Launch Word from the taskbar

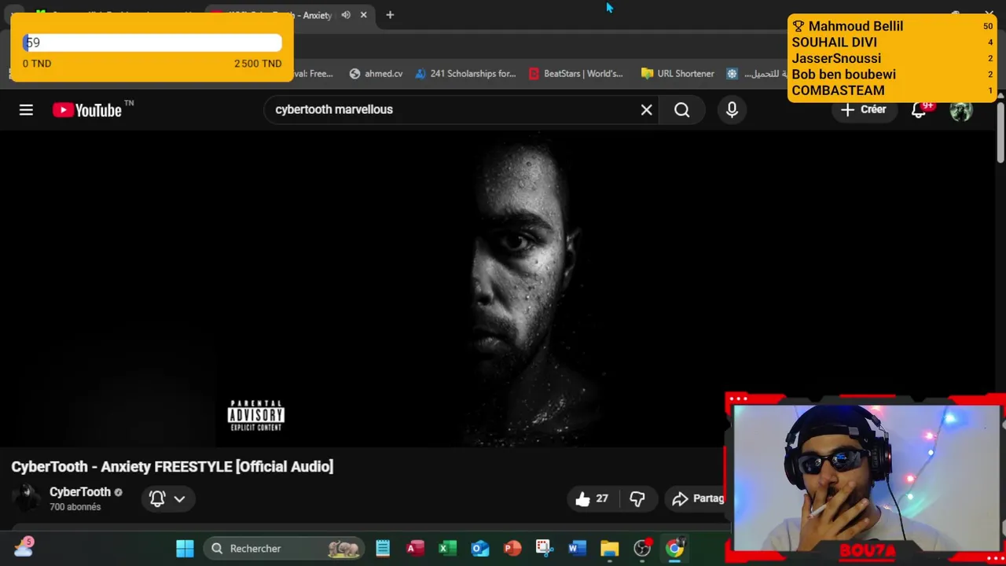577,548
